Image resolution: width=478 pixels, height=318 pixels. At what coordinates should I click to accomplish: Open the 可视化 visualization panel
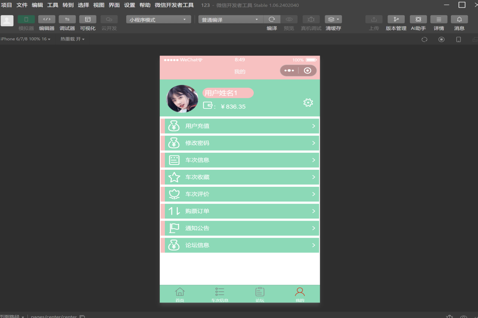(x=88, y=19)
